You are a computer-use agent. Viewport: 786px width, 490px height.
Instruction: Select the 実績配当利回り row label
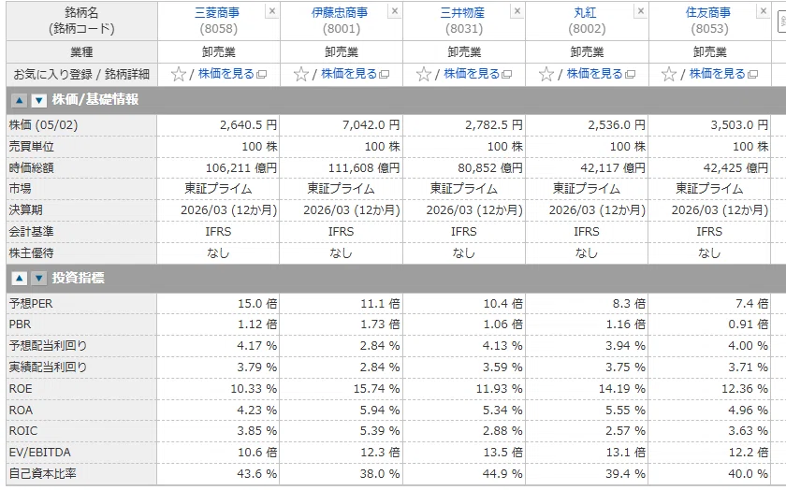click(48, 367)
